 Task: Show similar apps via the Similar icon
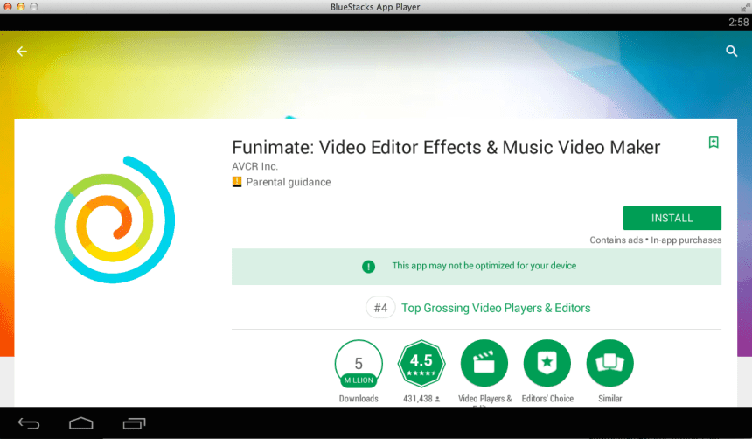tap(609, 363)
